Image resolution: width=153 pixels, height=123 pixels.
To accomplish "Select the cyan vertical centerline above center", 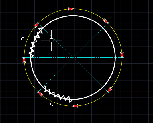I will pyautogui.click(x=73, y=32).
